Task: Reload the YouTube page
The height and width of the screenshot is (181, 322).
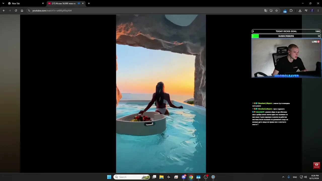Action: coord(16,11)
